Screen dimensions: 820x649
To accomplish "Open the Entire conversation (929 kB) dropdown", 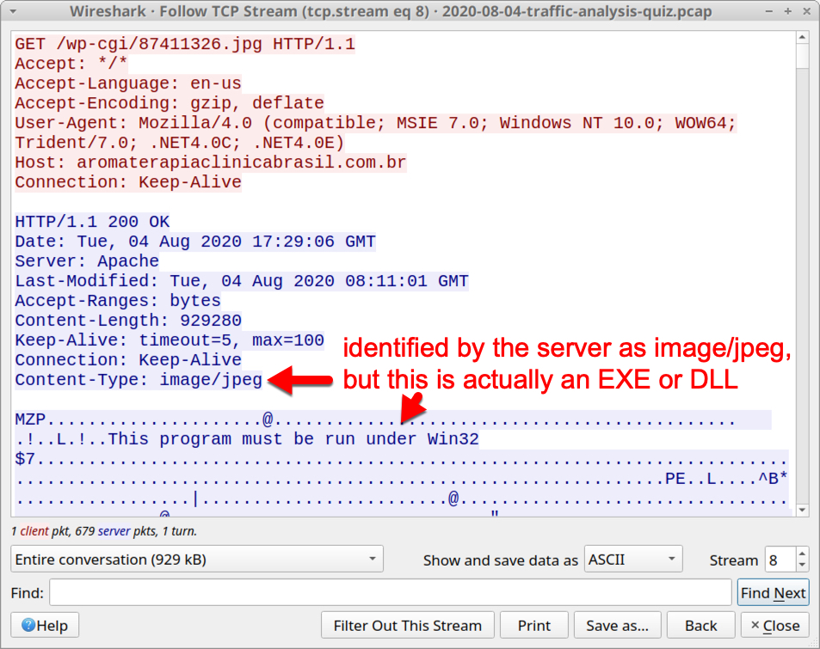I will coord(197,559).
